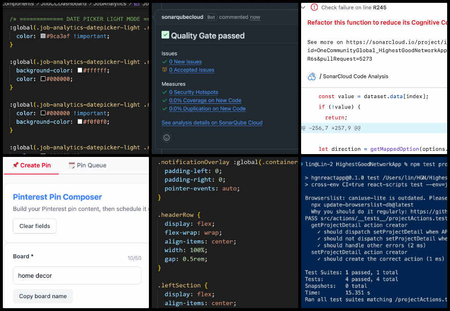The width and height of the screenshot is (450, 311).
Task: Click the 'const value = dataset.data[index];' line
Action: point(373,96)
